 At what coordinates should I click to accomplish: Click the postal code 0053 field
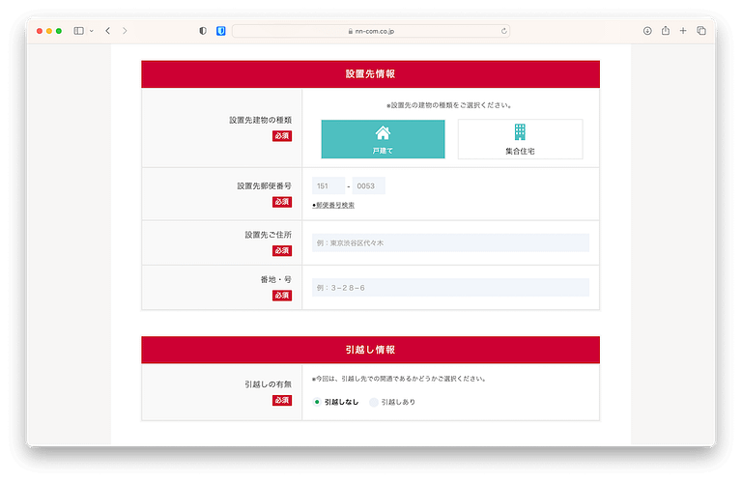click(x=368, y=185)
